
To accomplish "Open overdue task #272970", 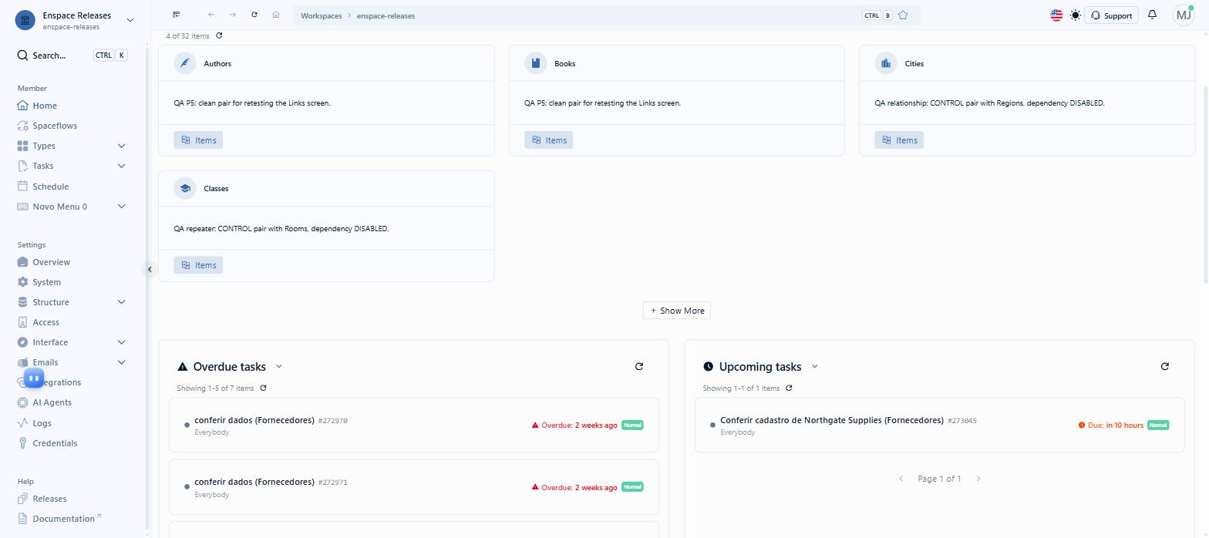I will pos(414,425).
